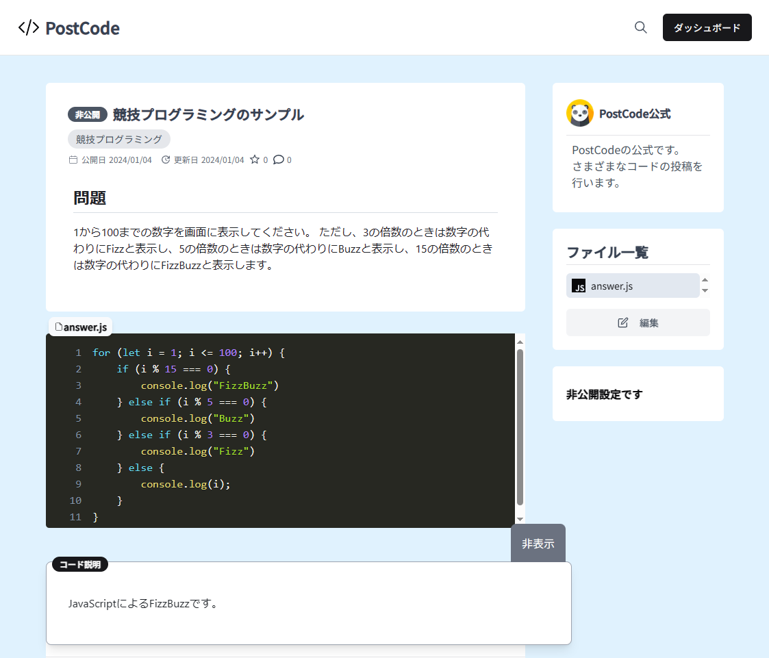
Task: Click the 更新日 2024/01/04 date text
Action: [208, 160]
